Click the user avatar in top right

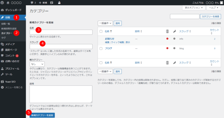[x=221, y=2]
